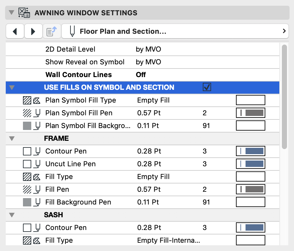
Task: Click the page list navigation icon
Action: click(51, 31)
